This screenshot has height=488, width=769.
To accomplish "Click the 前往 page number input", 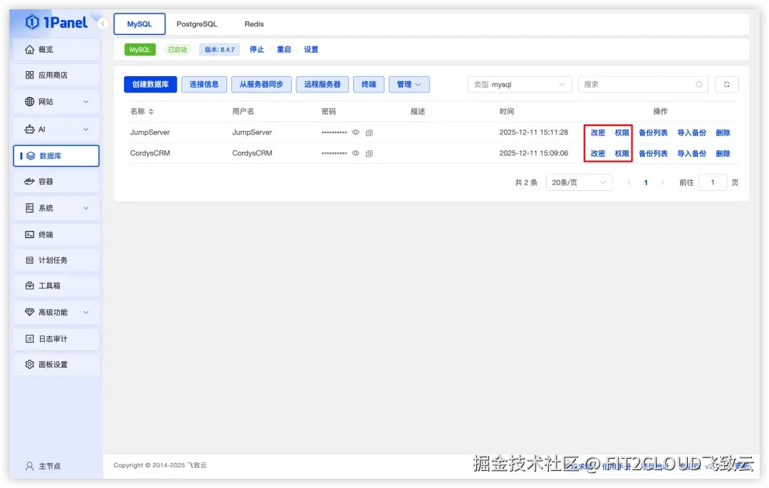I will (712, 182).
